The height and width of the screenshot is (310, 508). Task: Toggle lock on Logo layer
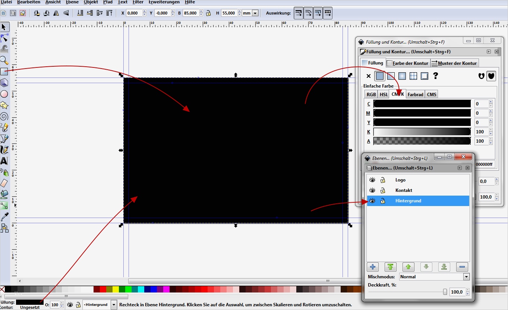382,180
